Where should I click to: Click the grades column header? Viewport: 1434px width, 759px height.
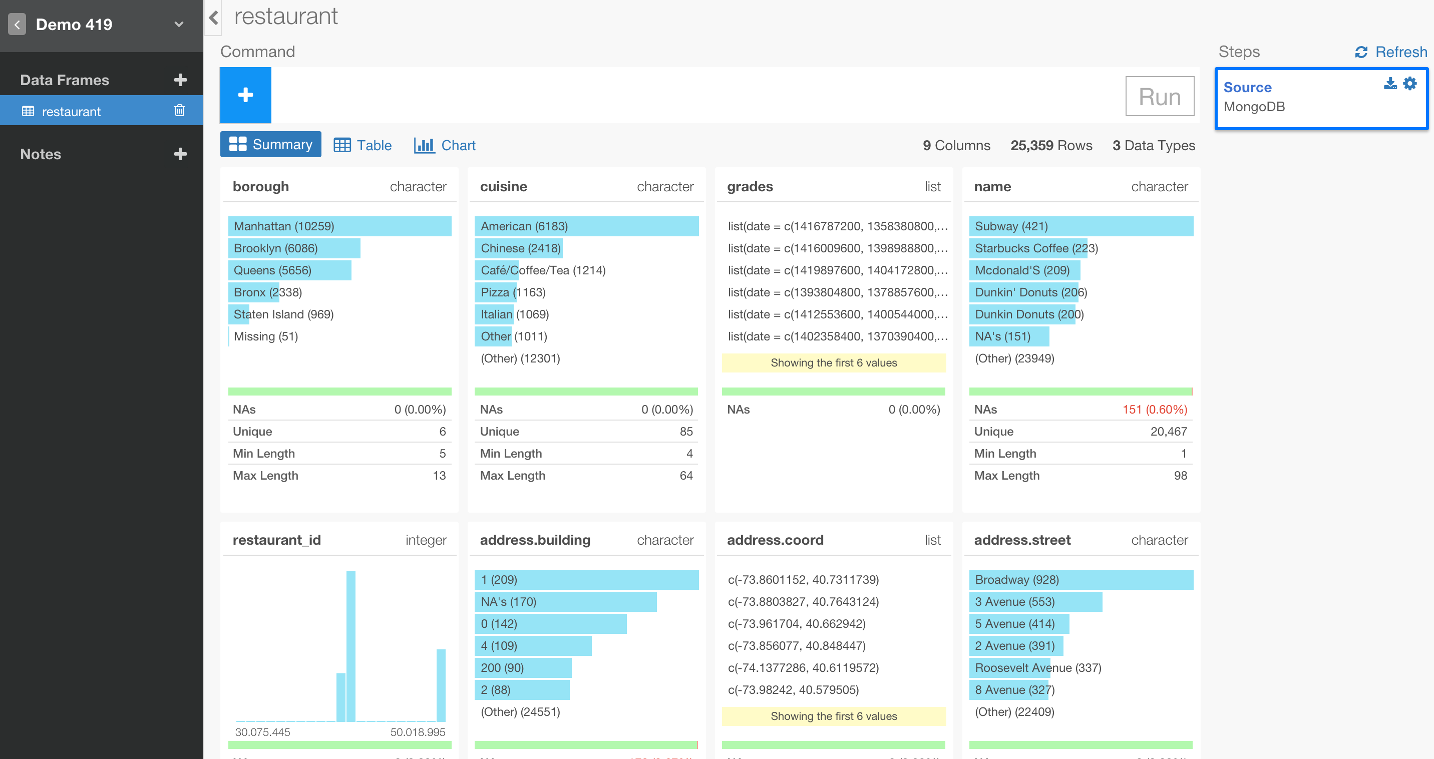coord(750,186)
